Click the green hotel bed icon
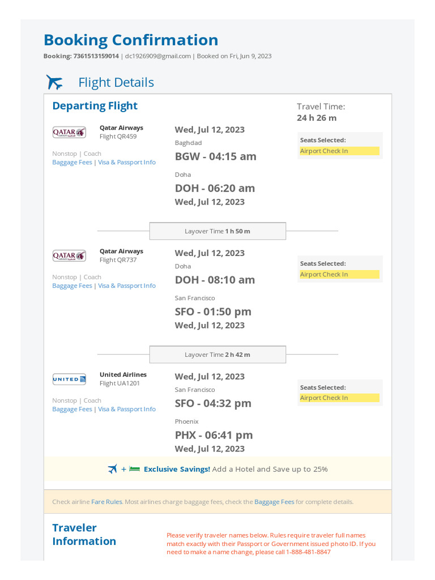The width and height of the screenshot is (435, 580). (134, 469)
